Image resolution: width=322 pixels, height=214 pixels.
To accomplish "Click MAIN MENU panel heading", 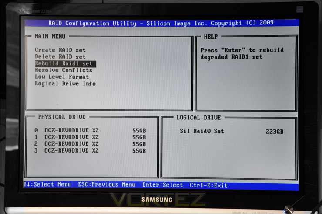I will click(50, 37).
